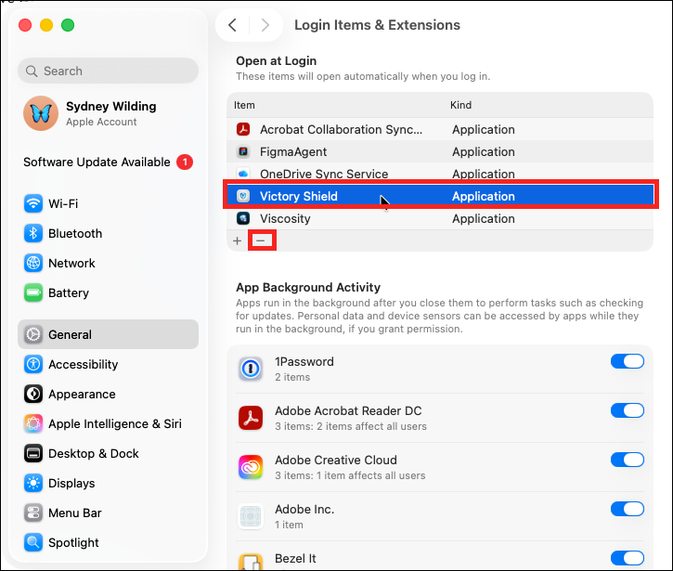This screenshot has width=673, height=571.
Task: Open Wi-Fi settings icon in sidebar
Action: [33, 203]
